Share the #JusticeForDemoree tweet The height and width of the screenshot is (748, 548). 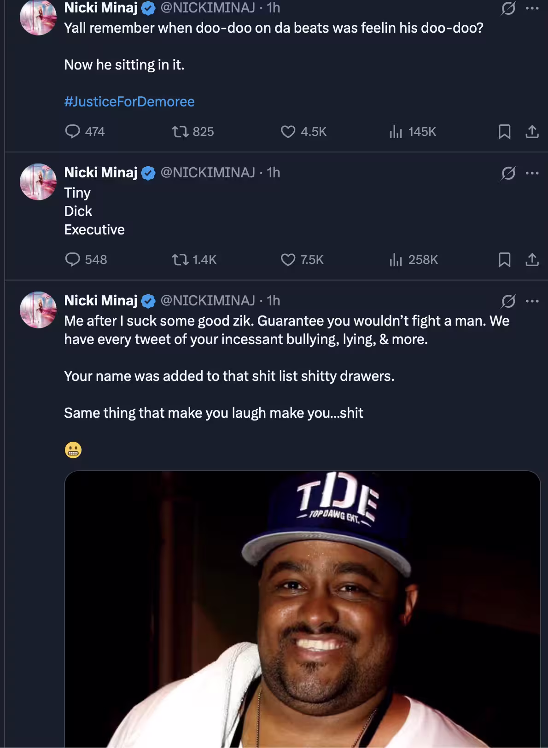(x=532, y=132)
